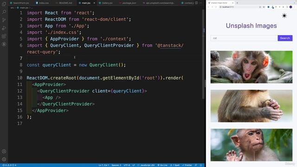Open the second monkey image holding food

click(252, 106)
